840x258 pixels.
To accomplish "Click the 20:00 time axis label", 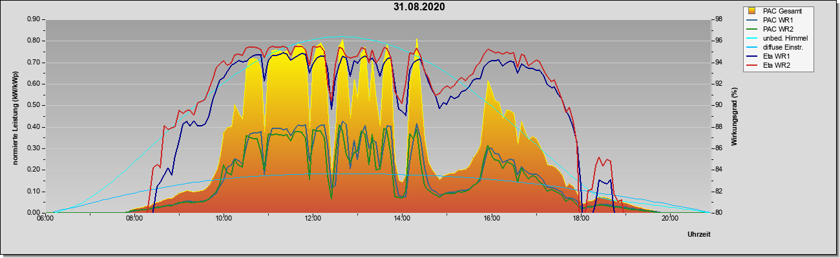I will pos(669,217).
